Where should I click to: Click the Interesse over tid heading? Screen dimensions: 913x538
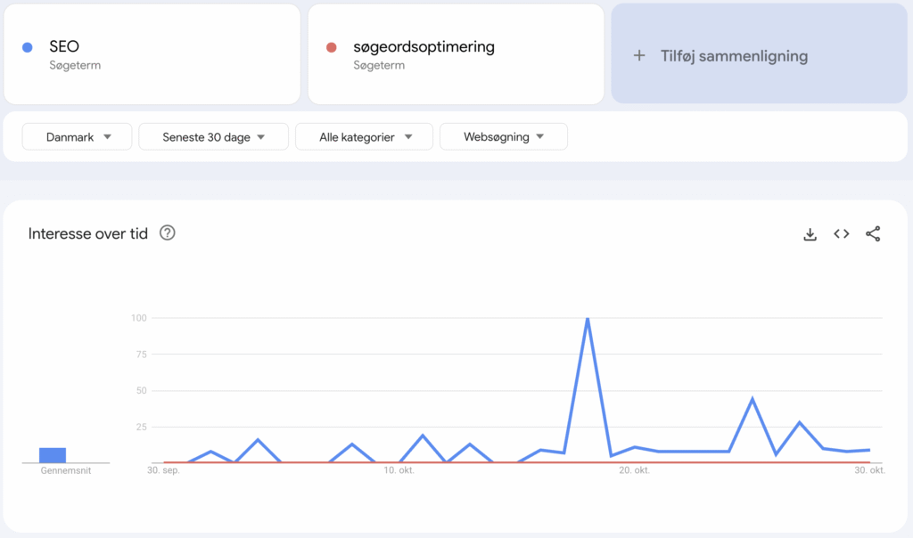click(88, 233)
